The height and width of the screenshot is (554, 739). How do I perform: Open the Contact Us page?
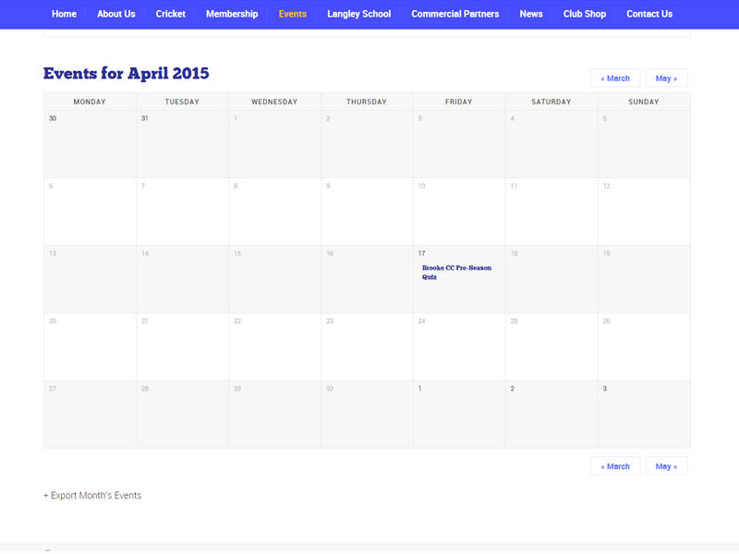649,14
